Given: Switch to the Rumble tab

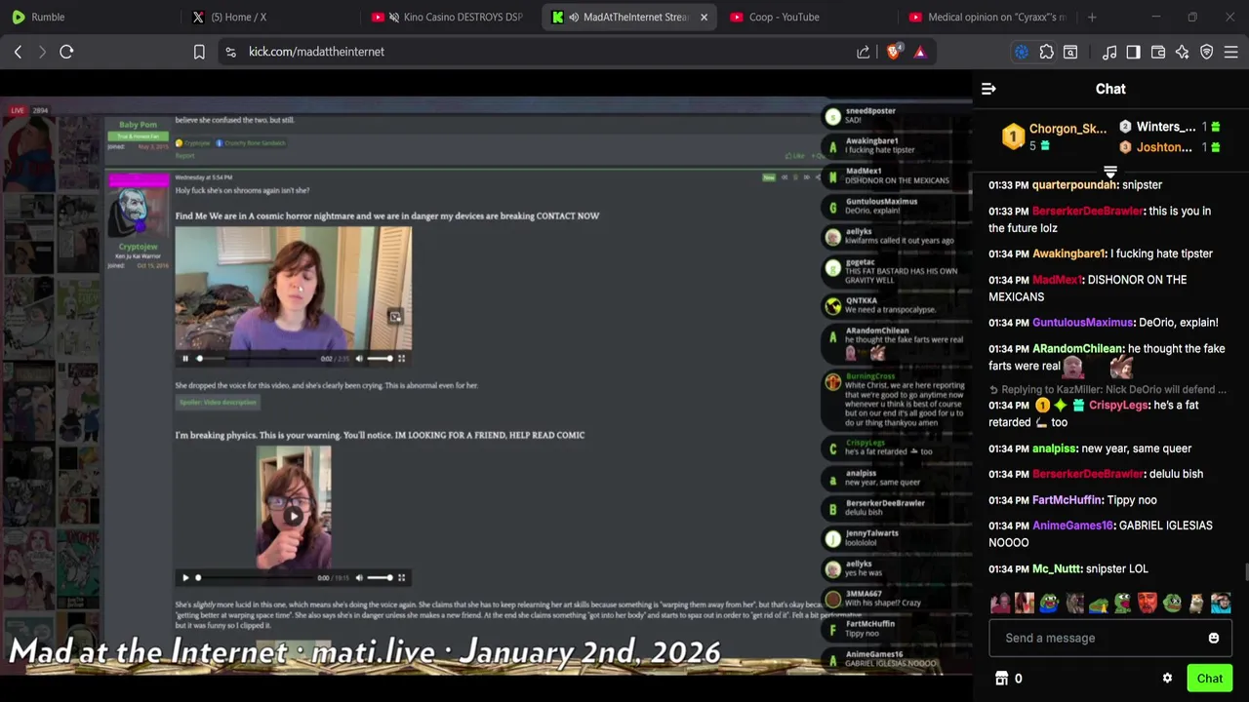Looking at the screenshot, I should click(x=88, y=17).
